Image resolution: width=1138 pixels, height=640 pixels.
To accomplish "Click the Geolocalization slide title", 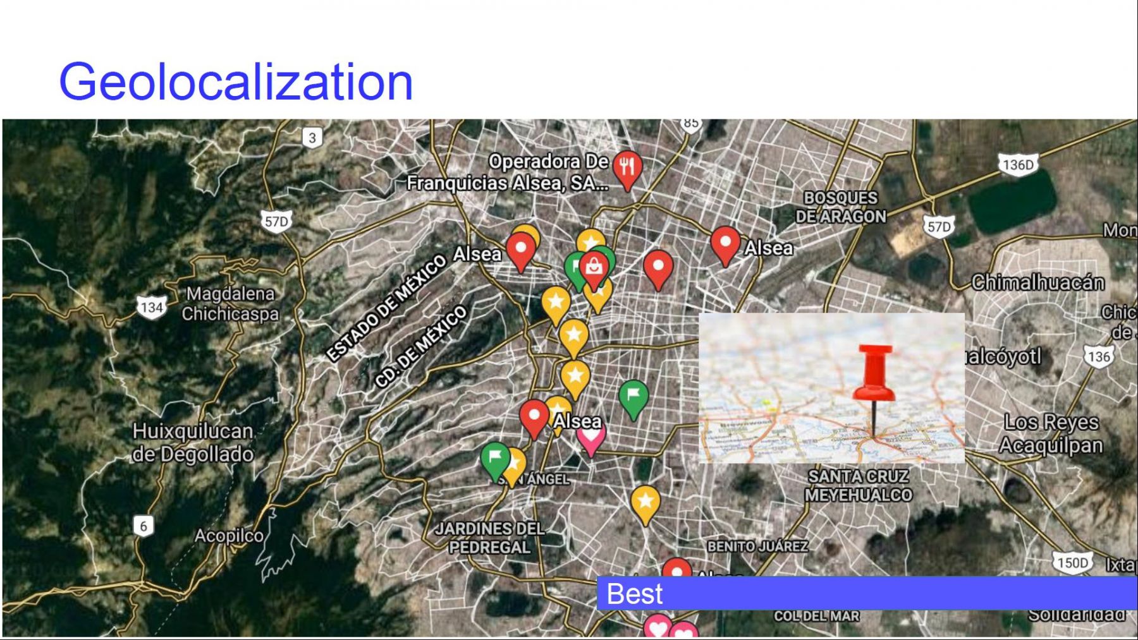I will coord(236,82).
